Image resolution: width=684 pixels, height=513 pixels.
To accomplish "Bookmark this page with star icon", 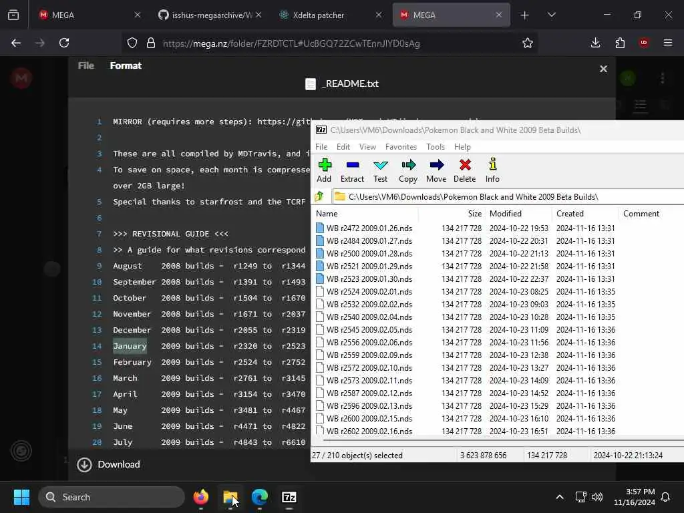I will 528,43.
